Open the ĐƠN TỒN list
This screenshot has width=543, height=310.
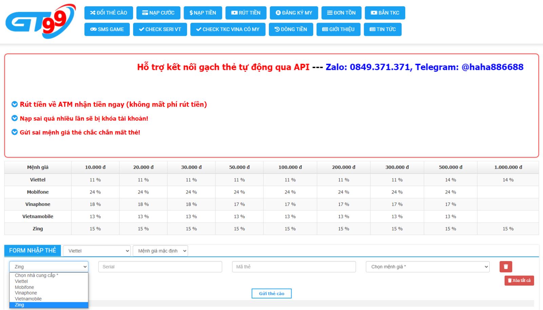341,13
